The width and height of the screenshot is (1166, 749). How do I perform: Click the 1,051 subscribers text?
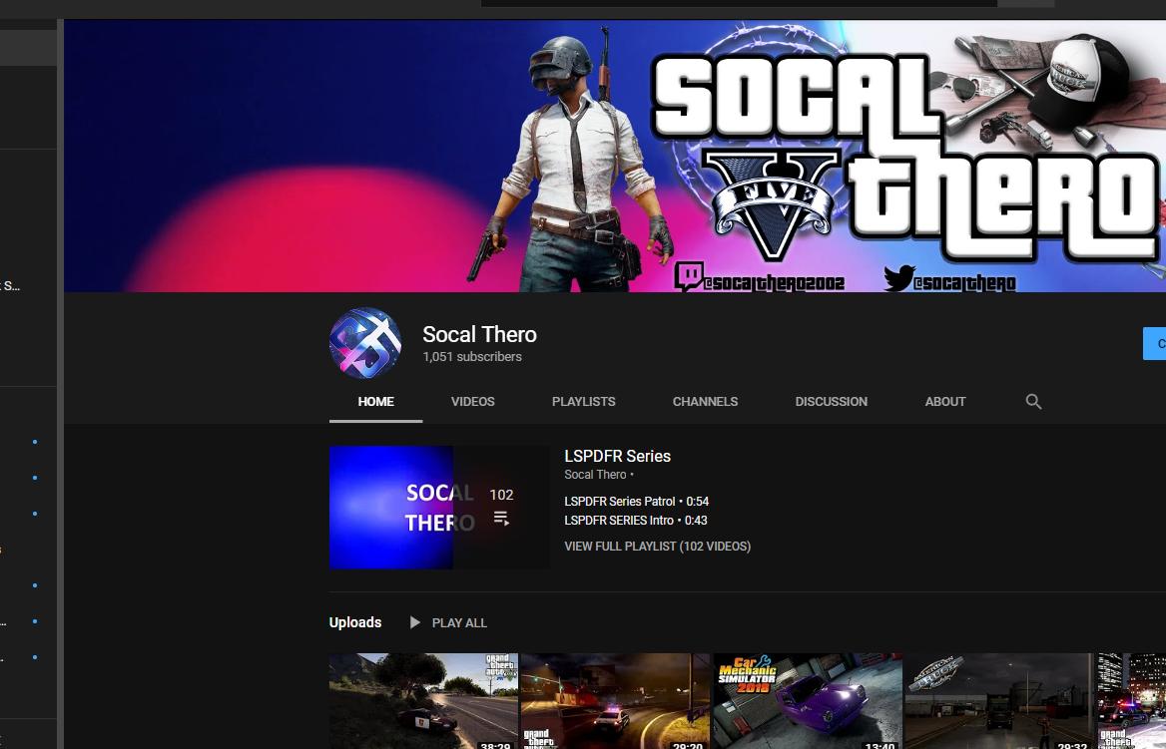472,357
